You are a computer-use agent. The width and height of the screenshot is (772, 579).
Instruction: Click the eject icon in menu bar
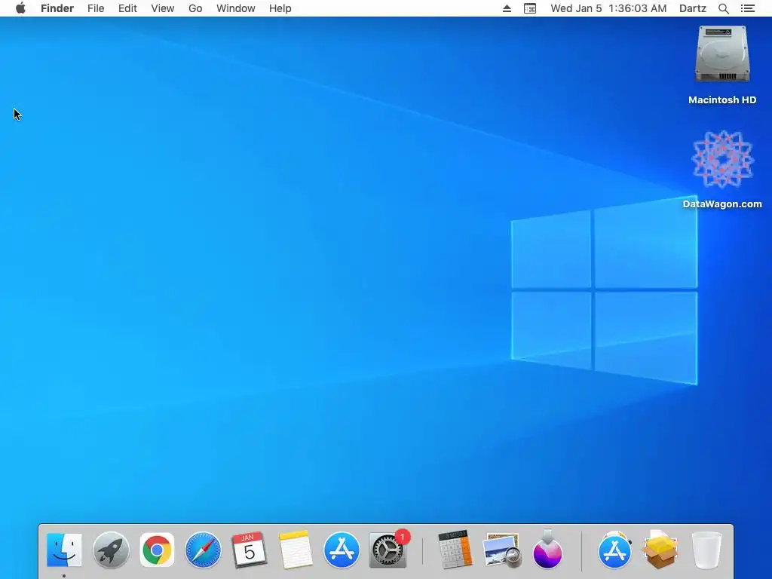coord(507,8)
